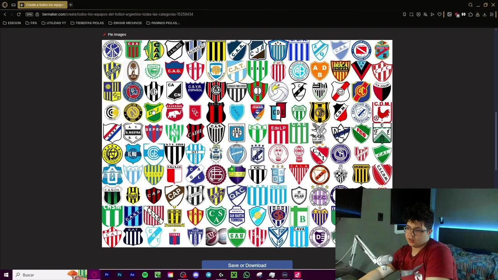
Task: Select the Boca Unidos crest
Action: point(340,71)
